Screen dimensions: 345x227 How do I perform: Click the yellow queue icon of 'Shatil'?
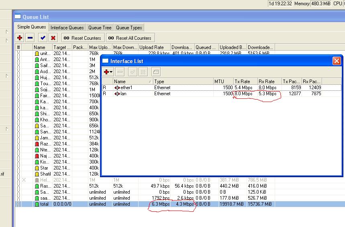(x=37, y=174)
